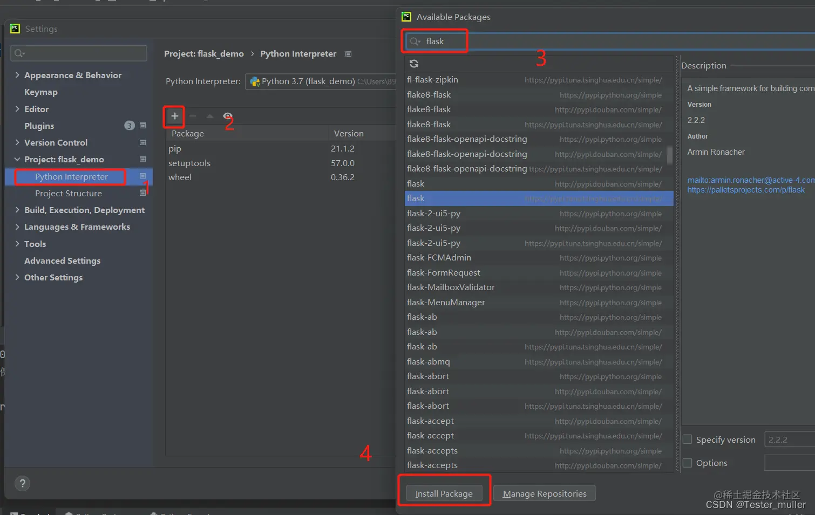Expand the Tools settings node

[17, 244]
